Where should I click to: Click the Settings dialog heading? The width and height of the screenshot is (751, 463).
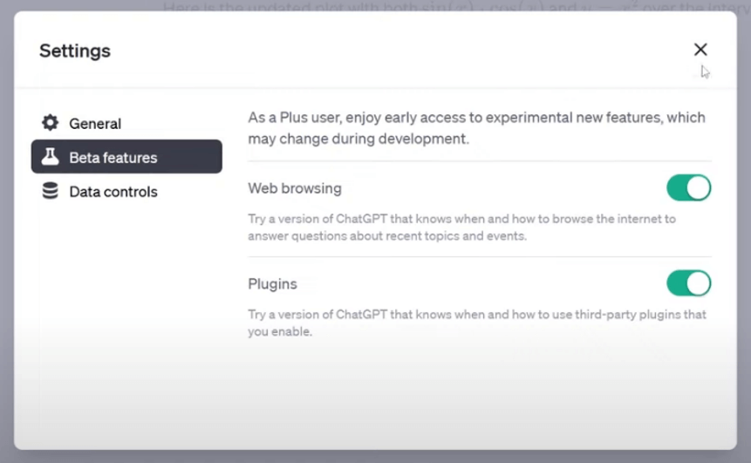click(x=75, y=51)
